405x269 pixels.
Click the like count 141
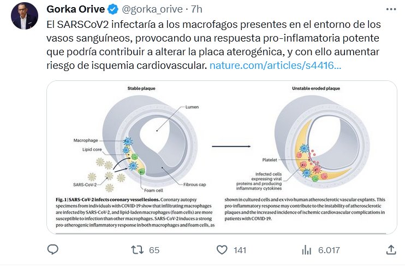[240, 250]
